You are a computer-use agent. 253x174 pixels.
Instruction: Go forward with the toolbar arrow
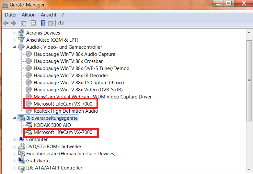[13, 23]
